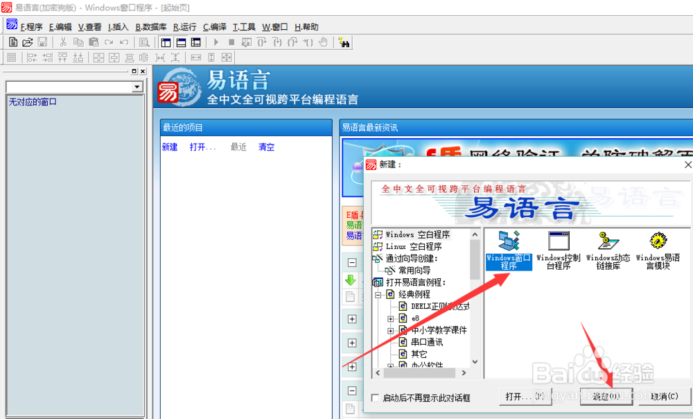Click the same width alignment icon
This screenshot has width=693, height=419.
coord(196,58)
